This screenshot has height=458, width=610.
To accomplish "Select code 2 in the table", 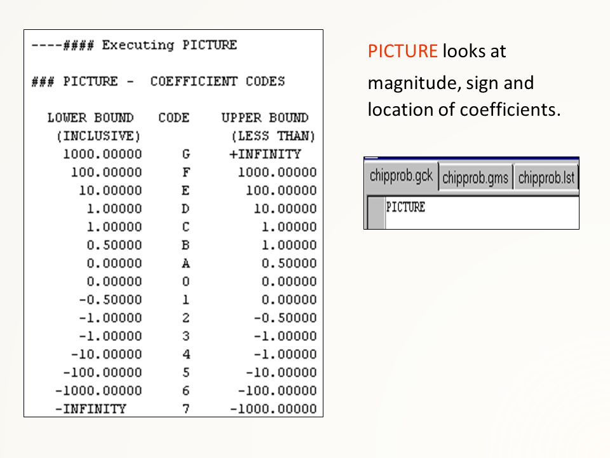I will pos(186,318).
